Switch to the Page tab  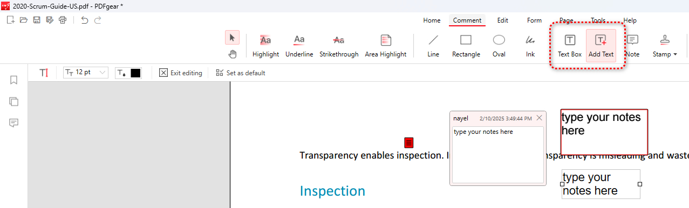coord(567,20)
